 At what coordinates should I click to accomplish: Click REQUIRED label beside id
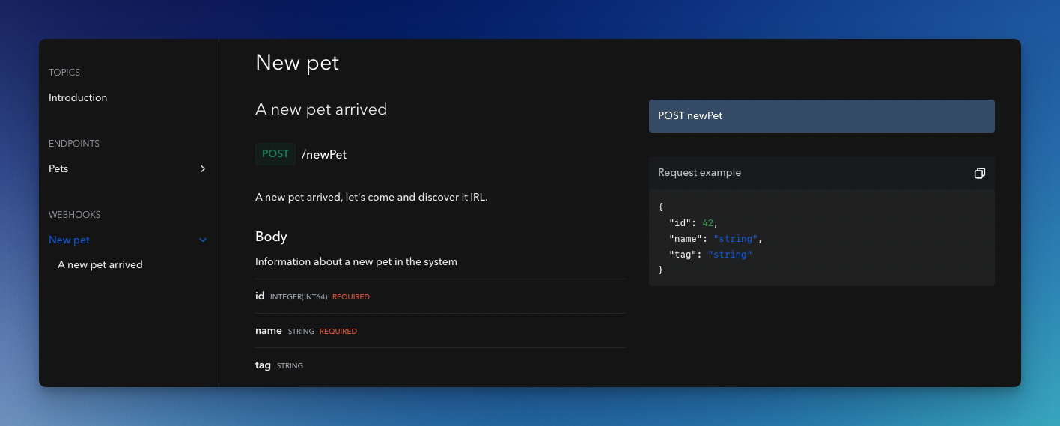point(351,297)
